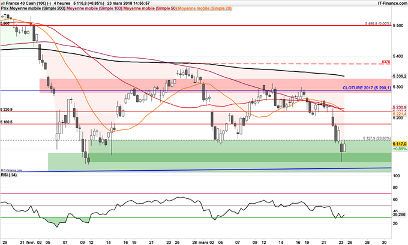Click the green status icon beside France 40
The height and width of the screenshot is (245, 408).
coord(2,4)
